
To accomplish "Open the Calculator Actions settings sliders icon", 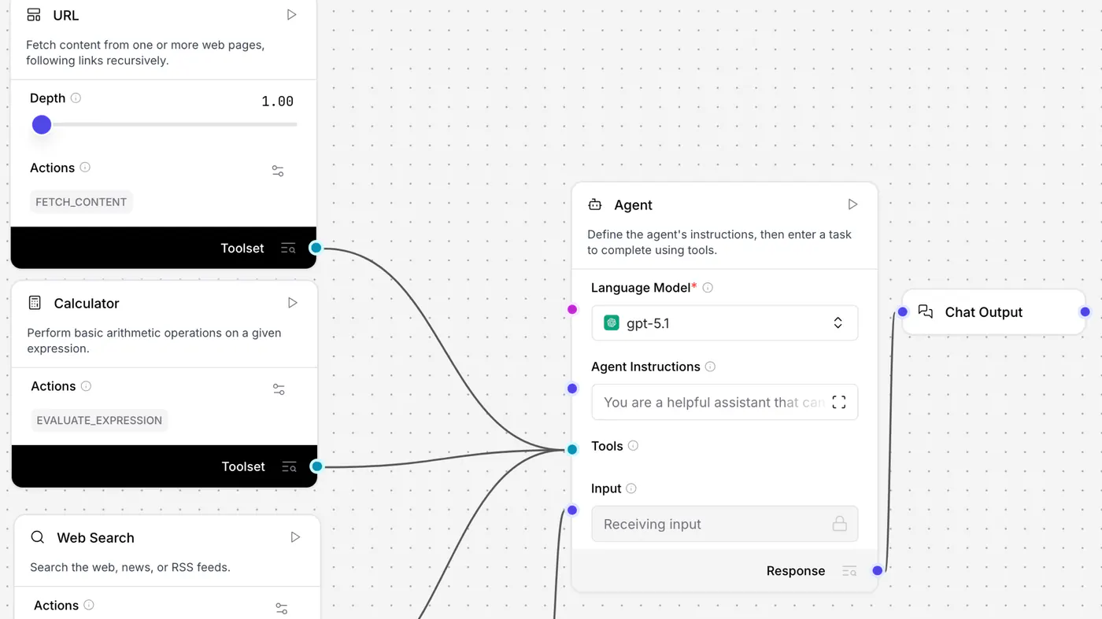I will pos(279,389).
